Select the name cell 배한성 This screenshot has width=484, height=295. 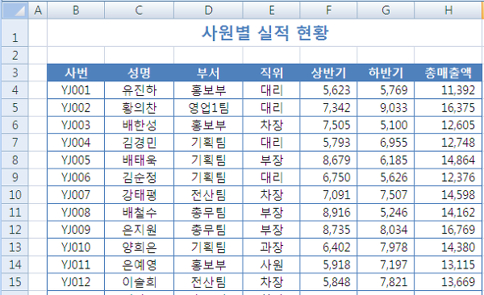140,125
